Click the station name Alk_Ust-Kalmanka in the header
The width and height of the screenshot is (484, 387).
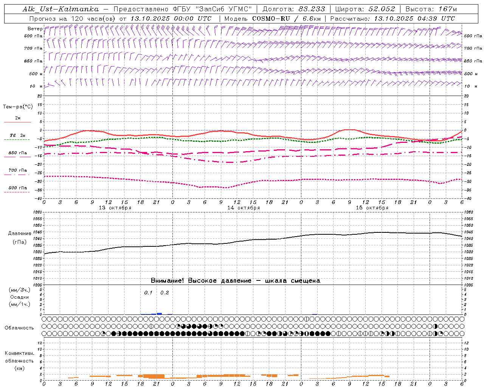click(x=60, y=9)
